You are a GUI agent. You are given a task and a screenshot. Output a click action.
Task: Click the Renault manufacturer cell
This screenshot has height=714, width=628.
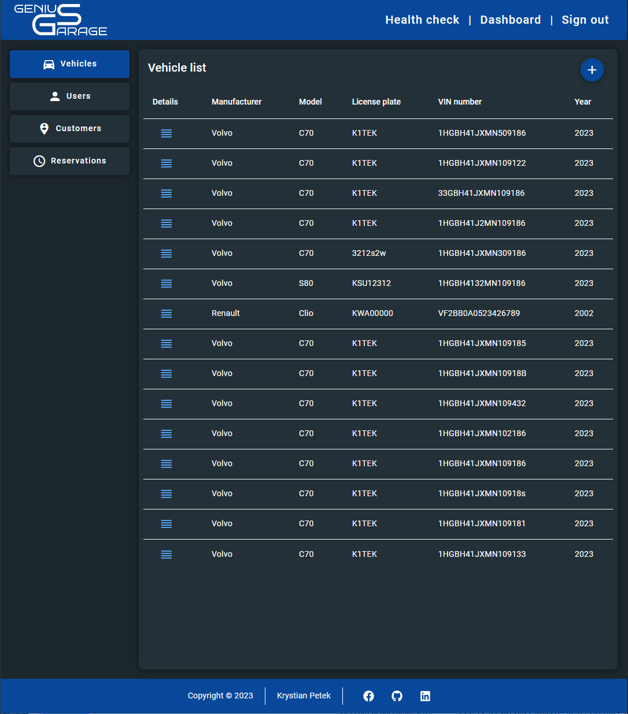(x=226, y=313)
